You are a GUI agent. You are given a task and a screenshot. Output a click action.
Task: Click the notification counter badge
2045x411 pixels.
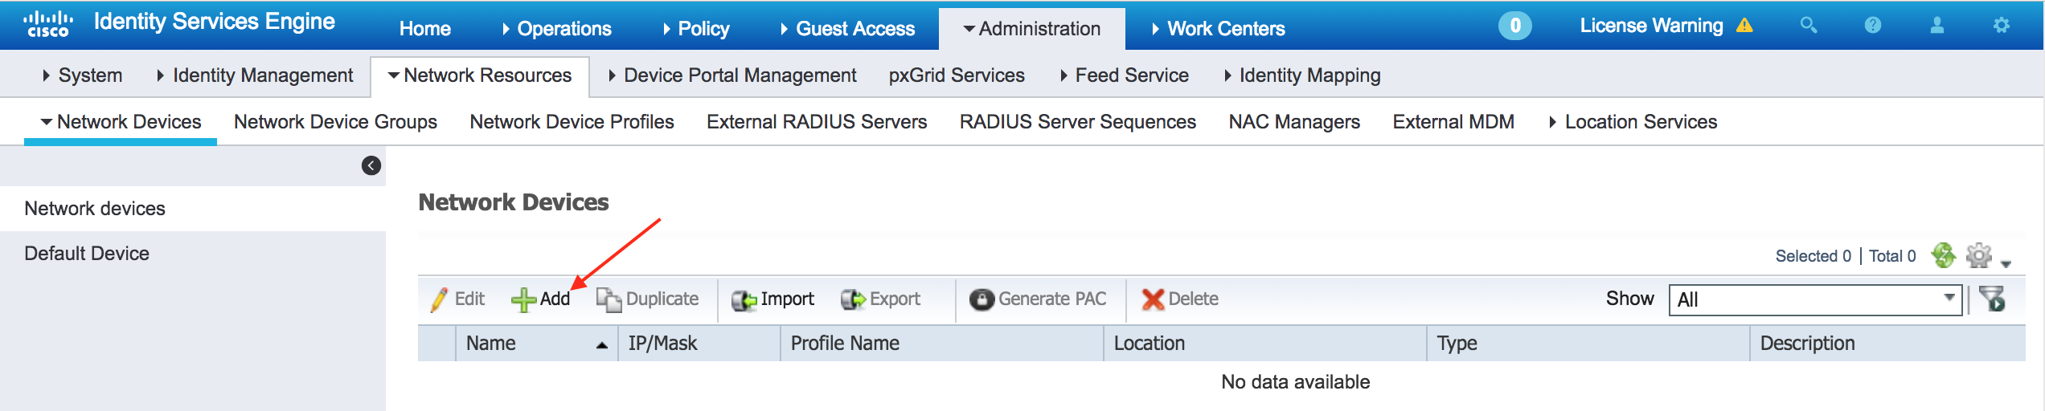click(x=1514, y=26)
